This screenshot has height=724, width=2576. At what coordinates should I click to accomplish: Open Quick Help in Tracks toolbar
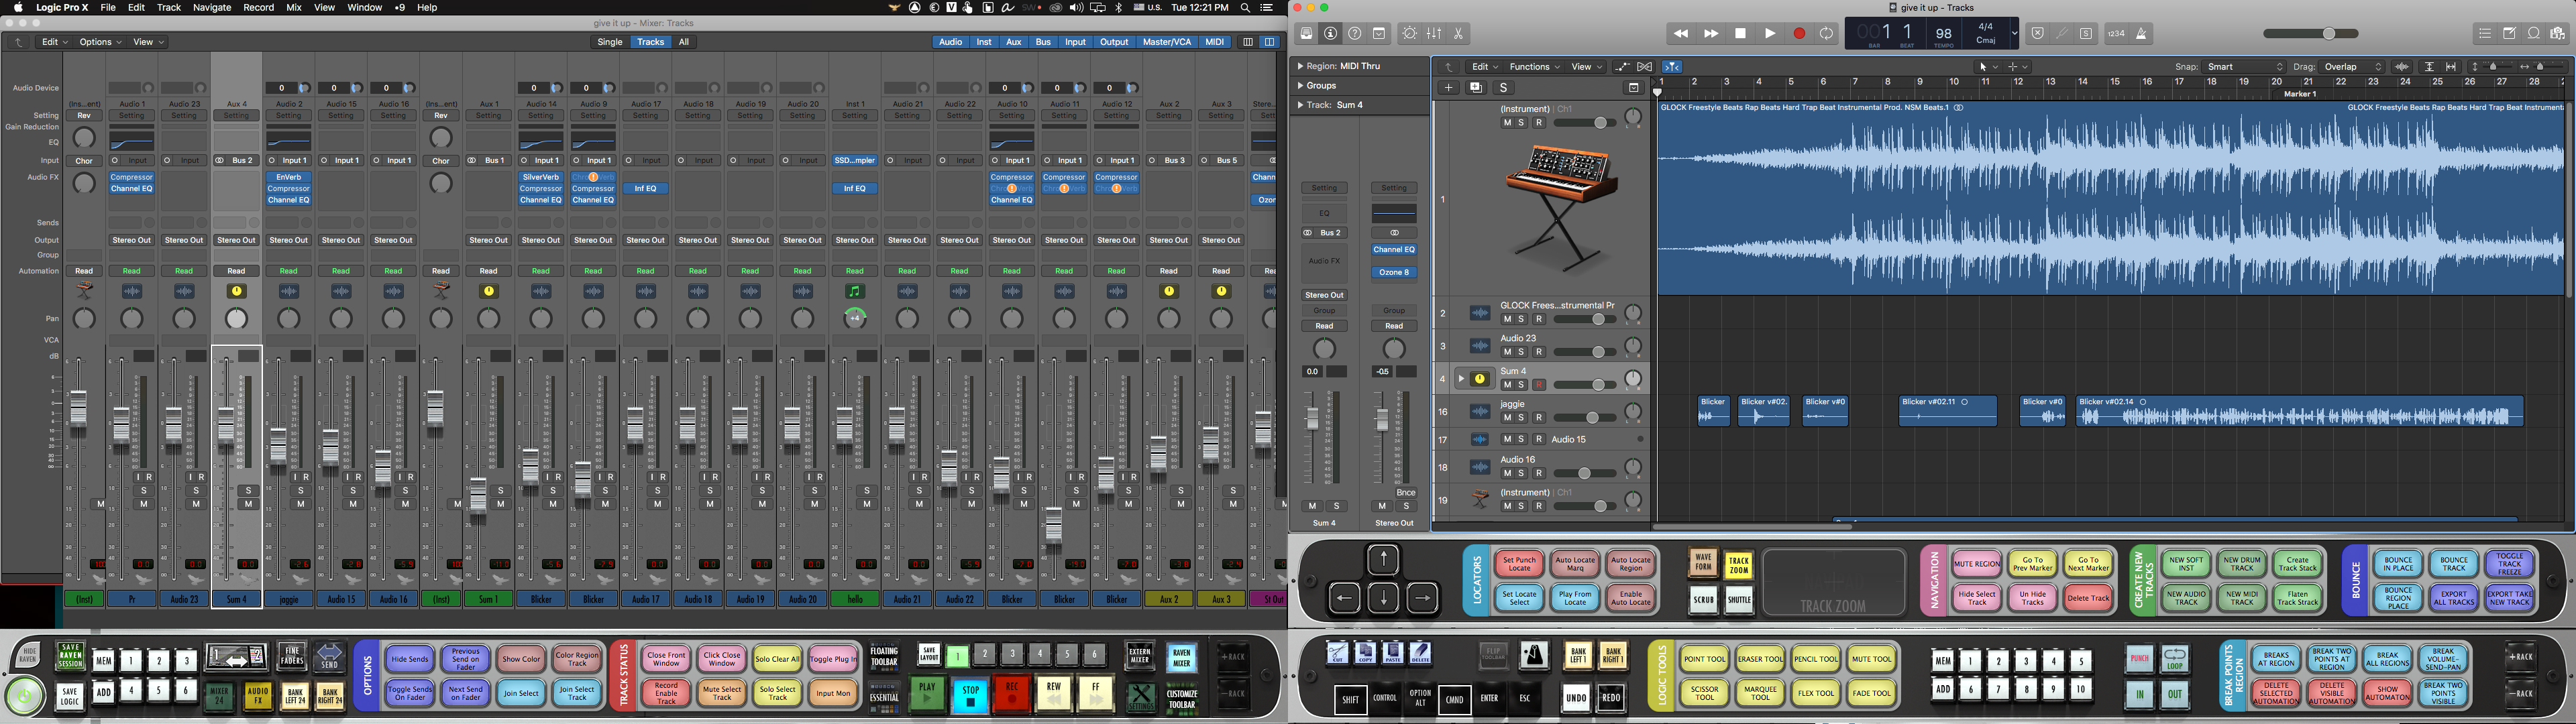[x=1355, y=34]
